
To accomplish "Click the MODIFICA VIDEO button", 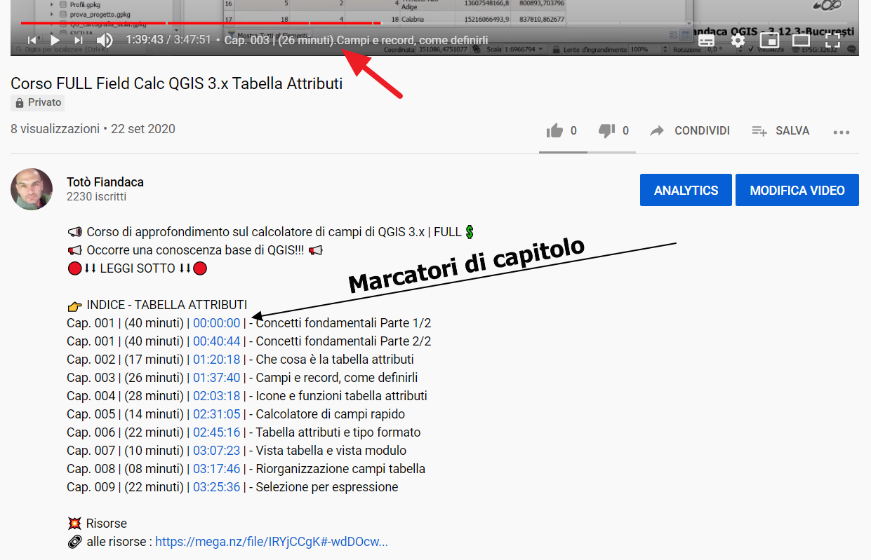I will coord(797,191).
